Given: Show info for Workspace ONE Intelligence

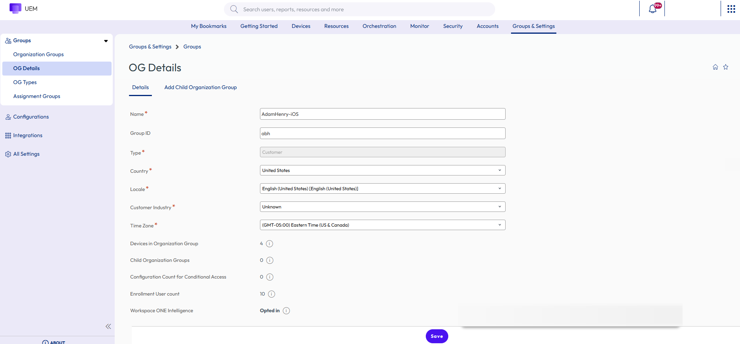Looking at the screenshot, I should pos(286,311).
